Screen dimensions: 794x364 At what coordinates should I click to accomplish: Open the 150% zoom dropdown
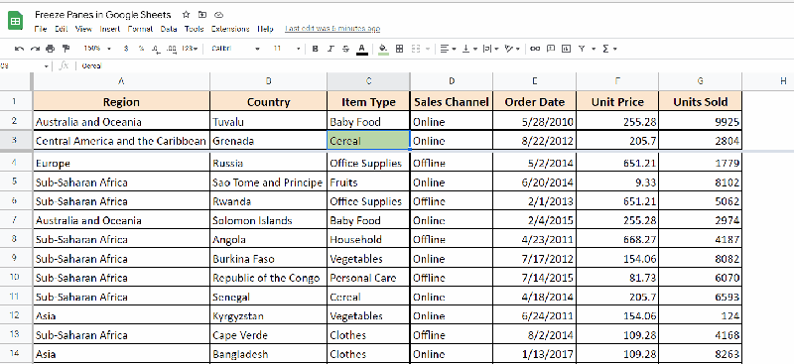(x=97, y=49)
